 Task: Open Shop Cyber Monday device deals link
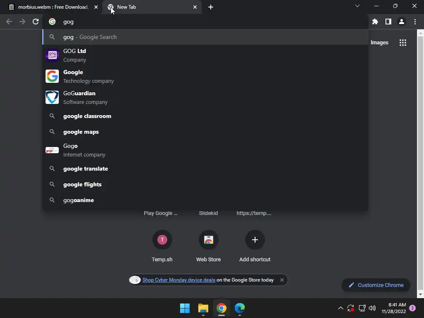(179, 280)
